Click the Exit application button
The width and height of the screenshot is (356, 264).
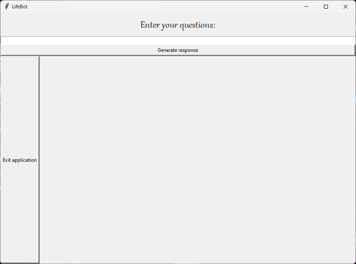(x=20, y=160)
